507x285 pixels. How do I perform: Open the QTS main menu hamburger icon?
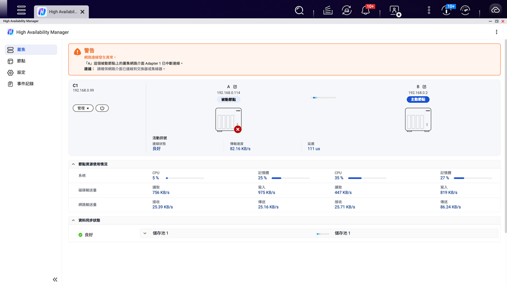click(21, 10)
